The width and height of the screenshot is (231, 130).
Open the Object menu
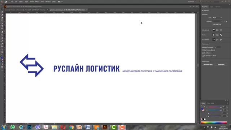(21, 2)
